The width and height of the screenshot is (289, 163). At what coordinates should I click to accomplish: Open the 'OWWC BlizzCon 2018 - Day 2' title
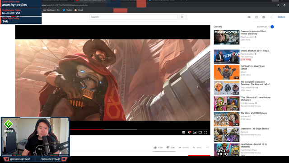coord(255,51)
